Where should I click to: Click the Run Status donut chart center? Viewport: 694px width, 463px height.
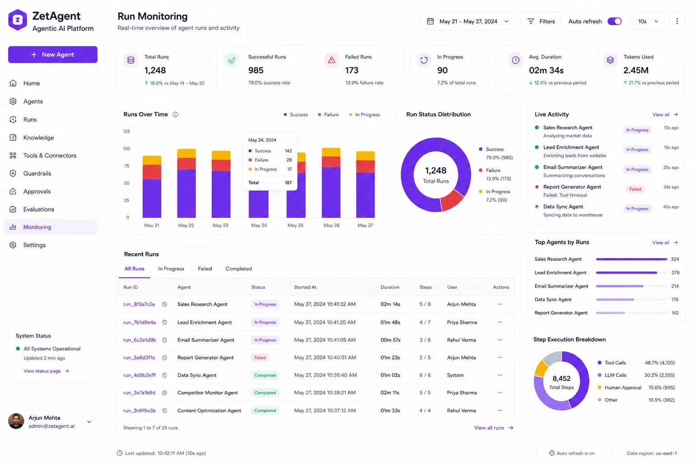point(436,175)
